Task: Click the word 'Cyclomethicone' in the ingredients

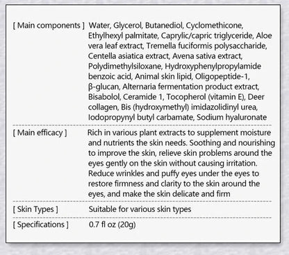Action: 214,26
